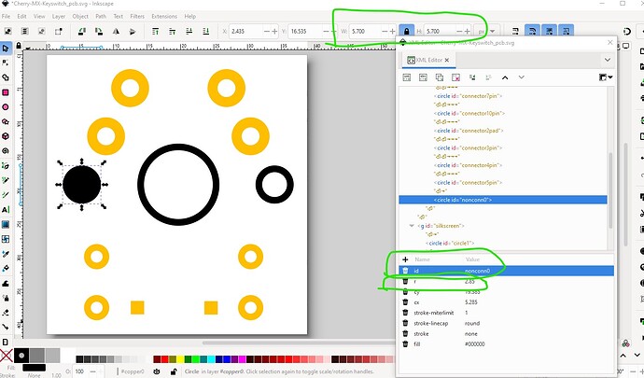Rotate selection 90° counter-clockwise
644x378 pixels.
click(82, 31)
